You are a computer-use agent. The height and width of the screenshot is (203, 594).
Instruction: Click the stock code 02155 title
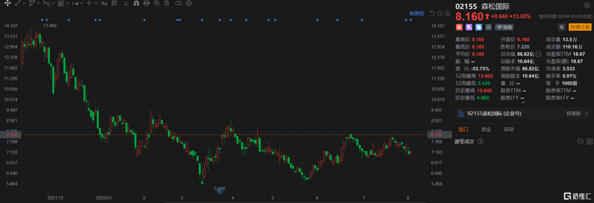pos(465,6)
